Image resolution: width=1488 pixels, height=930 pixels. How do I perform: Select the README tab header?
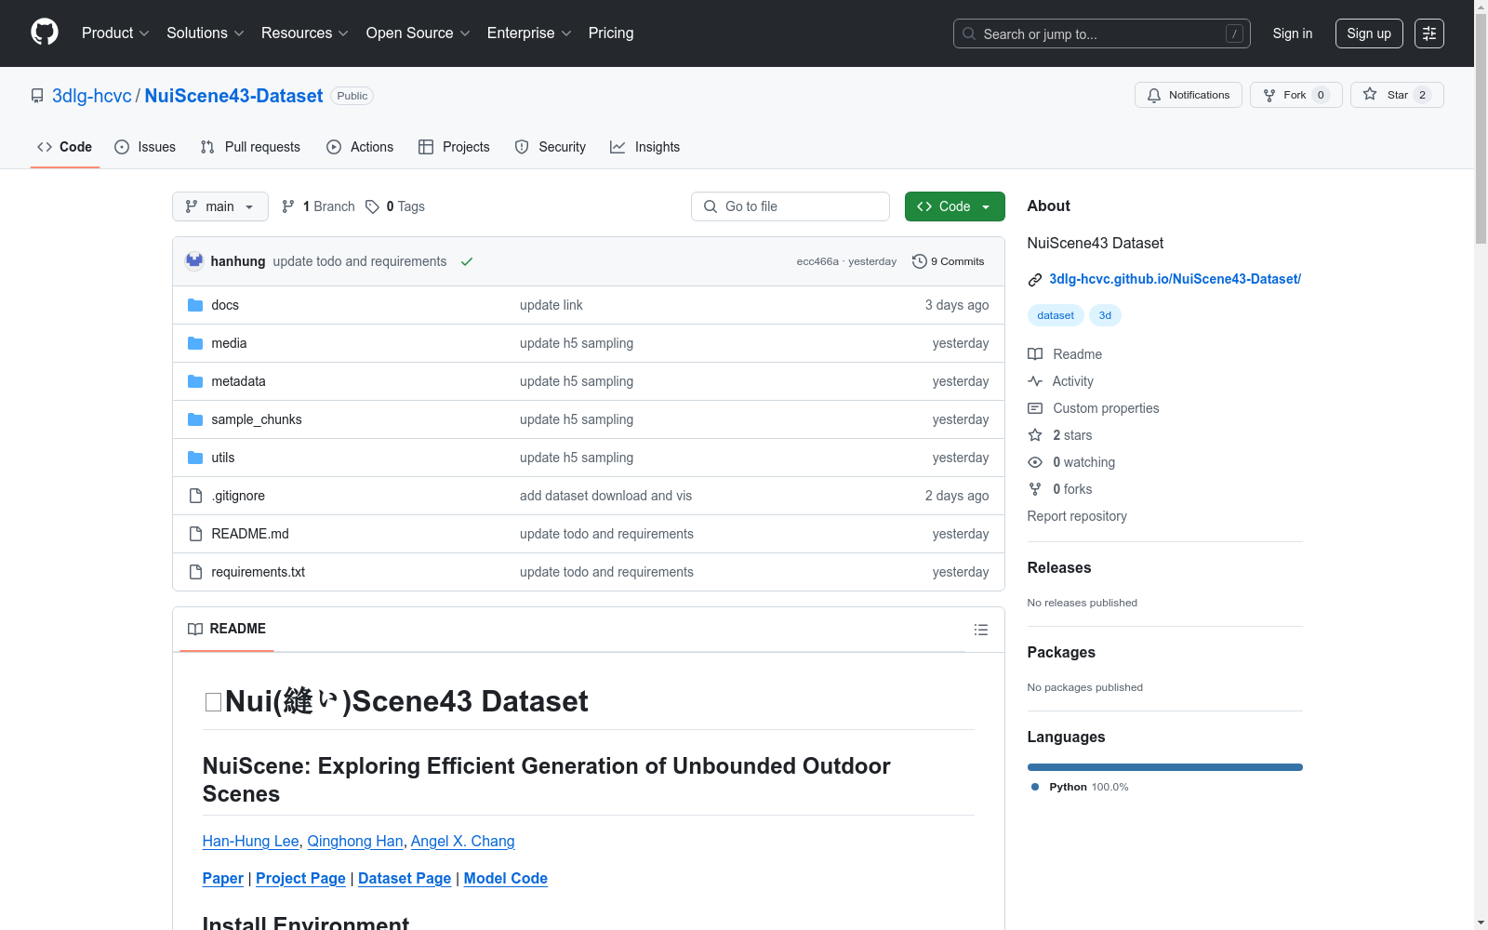click(227, 629)
